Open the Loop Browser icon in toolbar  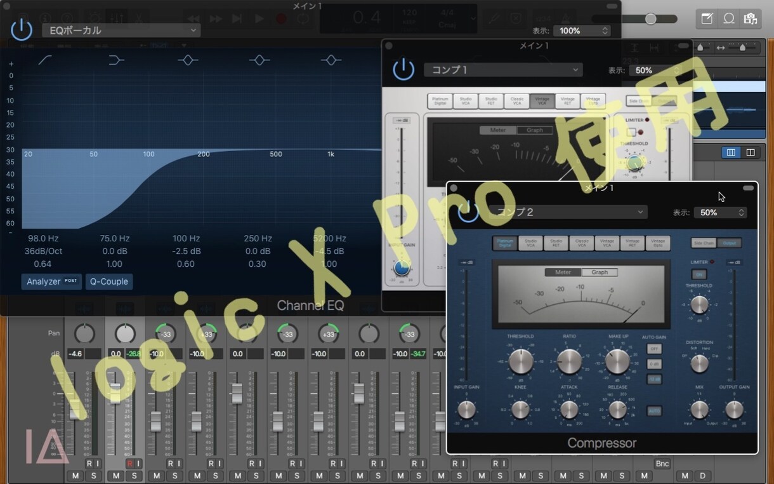[729, 18]
